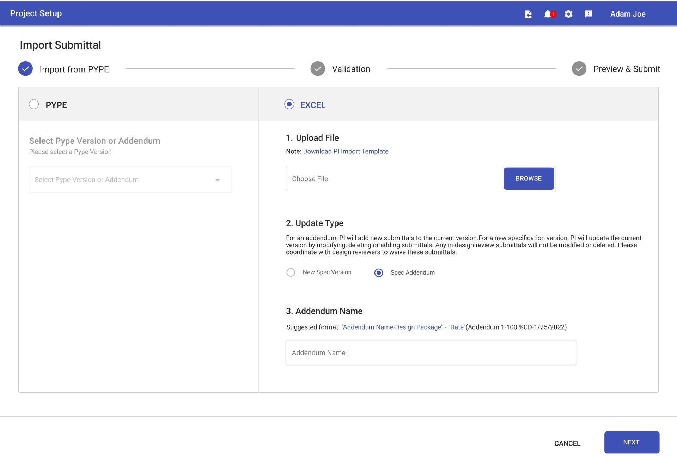Click the Preview & Submit step circle
The image size is (677, 466).
coord(579,68)
